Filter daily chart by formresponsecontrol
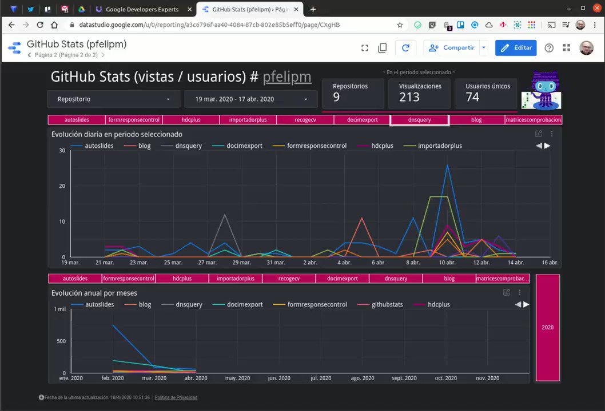Viewport: 605px width, 411px height. coord(134,120)
